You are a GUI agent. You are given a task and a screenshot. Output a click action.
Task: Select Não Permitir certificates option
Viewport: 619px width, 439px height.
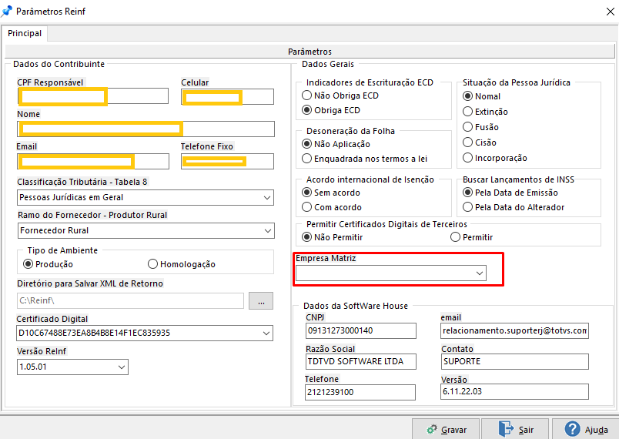(x=306, y=237)
